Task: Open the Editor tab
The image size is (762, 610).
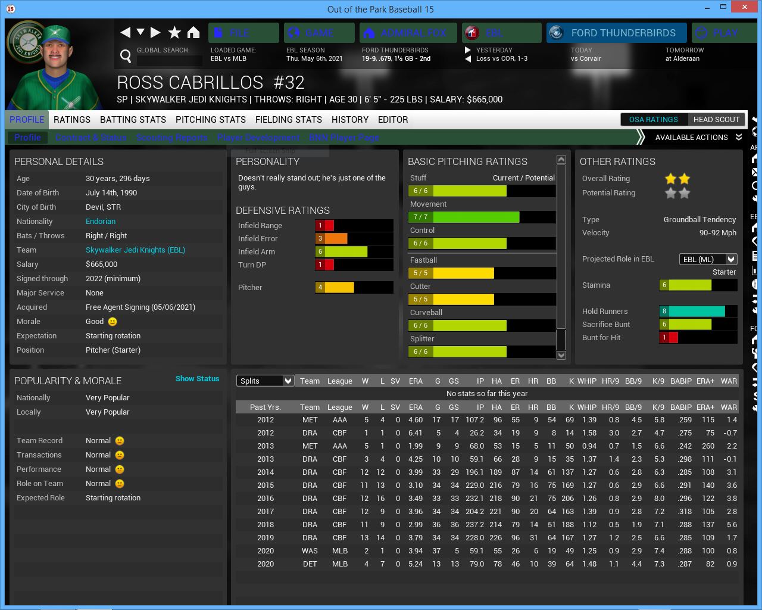Action: click(393, 120)
